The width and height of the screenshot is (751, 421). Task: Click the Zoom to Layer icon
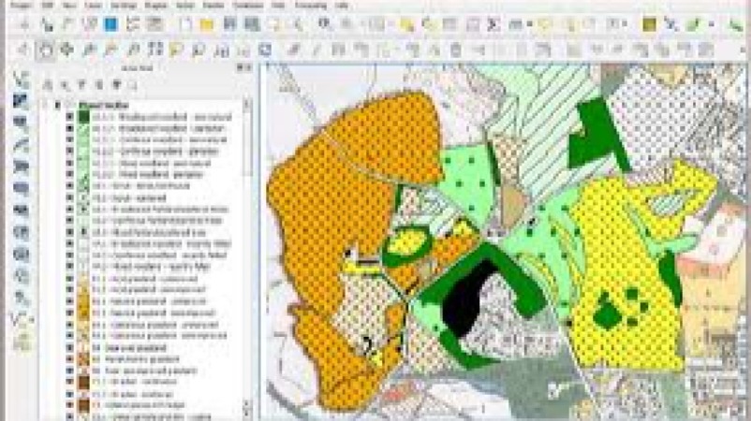(x=198, y=50)
